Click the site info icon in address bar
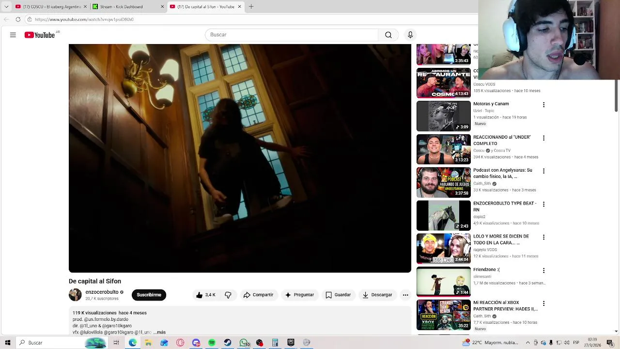 click(x=30, y=19)
